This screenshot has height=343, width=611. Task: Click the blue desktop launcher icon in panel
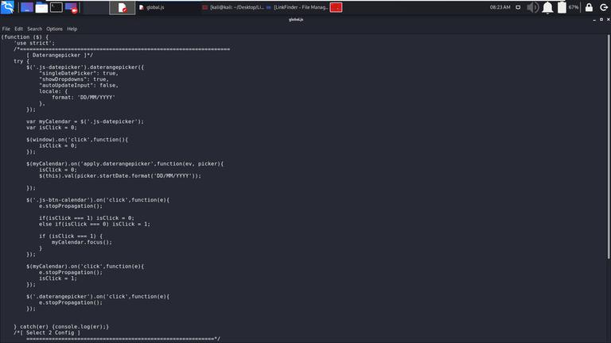tap(26, 7)
